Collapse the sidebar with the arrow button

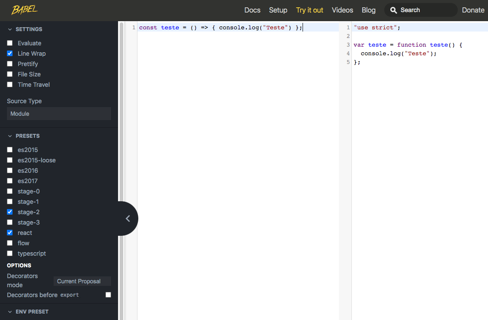[129, 219]
